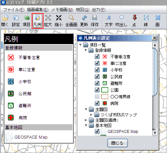Toggle the GEOSPACE Map checkbox
The image size is (167, 153).
97,131
